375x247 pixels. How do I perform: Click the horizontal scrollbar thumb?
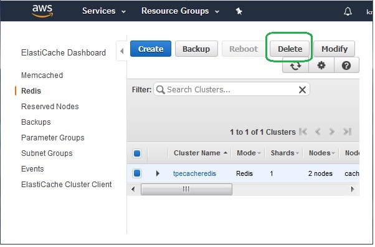coord(186,189)
